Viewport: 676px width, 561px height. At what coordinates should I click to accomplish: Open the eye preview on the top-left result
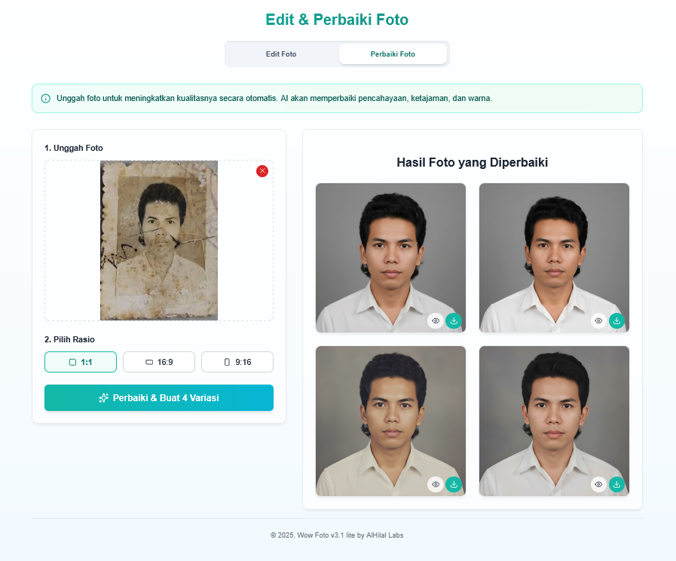[435, 320]
